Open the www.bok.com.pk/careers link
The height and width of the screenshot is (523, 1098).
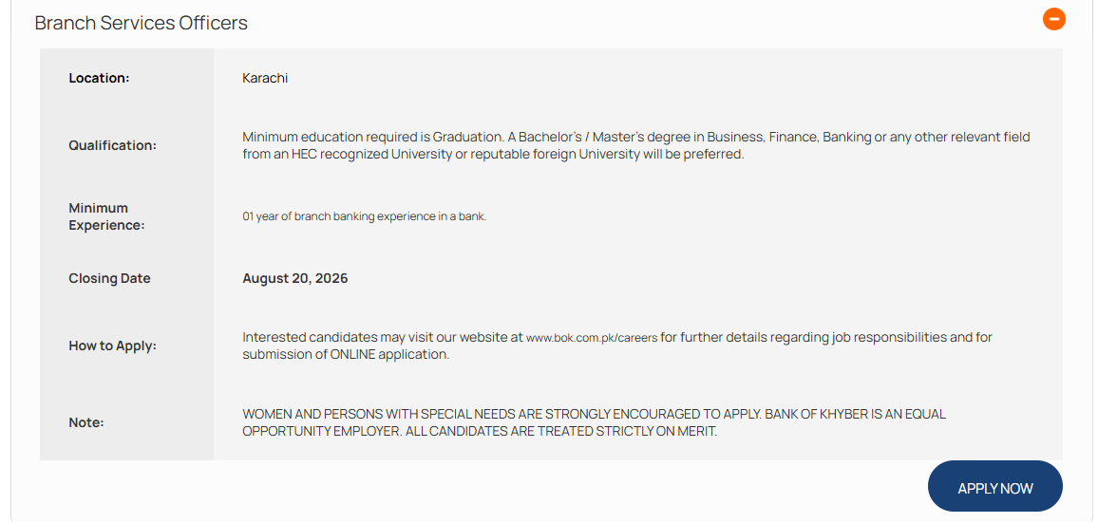click(x=592, y=338)
